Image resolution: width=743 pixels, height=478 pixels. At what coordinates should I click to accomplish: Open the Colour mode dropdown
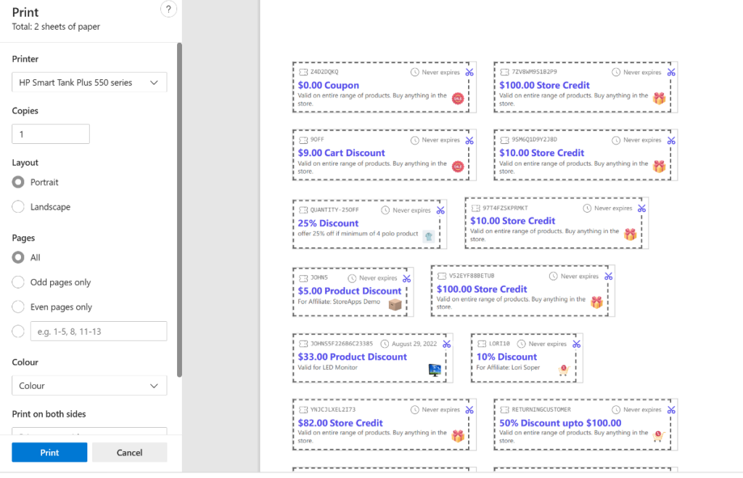coord(89,385)
